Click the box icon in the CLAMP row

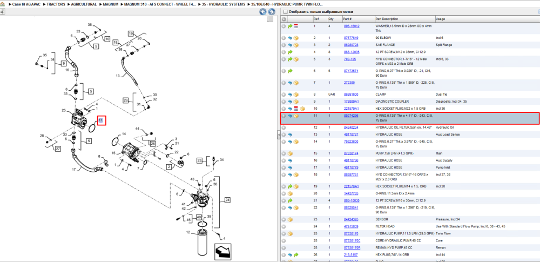point(295,95)
